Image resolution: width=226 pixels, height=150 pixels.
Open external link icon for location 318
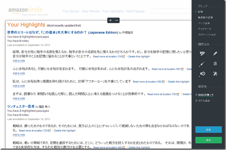click(124, 57)
